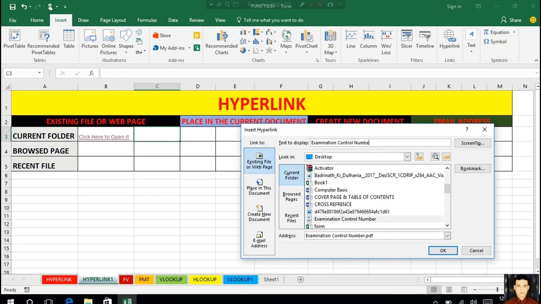Screen dimensions: 541x304
Task: Click Share in the title area
Action: (x=511, y=20)
